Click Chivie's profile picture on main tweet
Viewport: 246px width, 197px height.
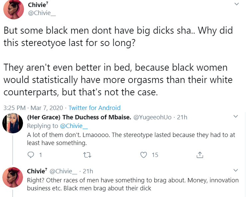point(13,9)
